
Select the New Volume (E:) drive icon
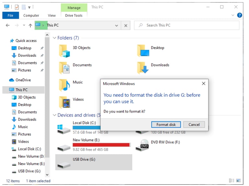pos(64,148)
